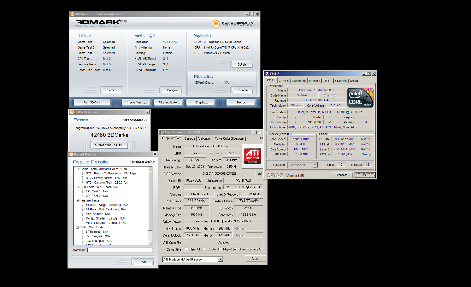471x287 pixels.
Task: Click the 42480 3DMarks score text
Action: pyautogui.click(x=110, y=135)
